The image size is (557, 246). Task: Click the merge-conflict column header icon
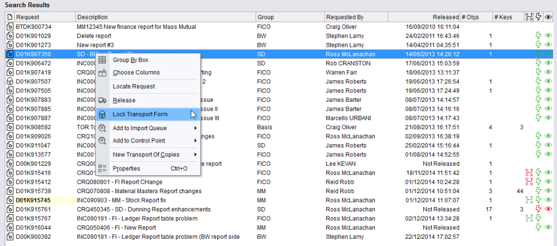[x=529, y=17]
